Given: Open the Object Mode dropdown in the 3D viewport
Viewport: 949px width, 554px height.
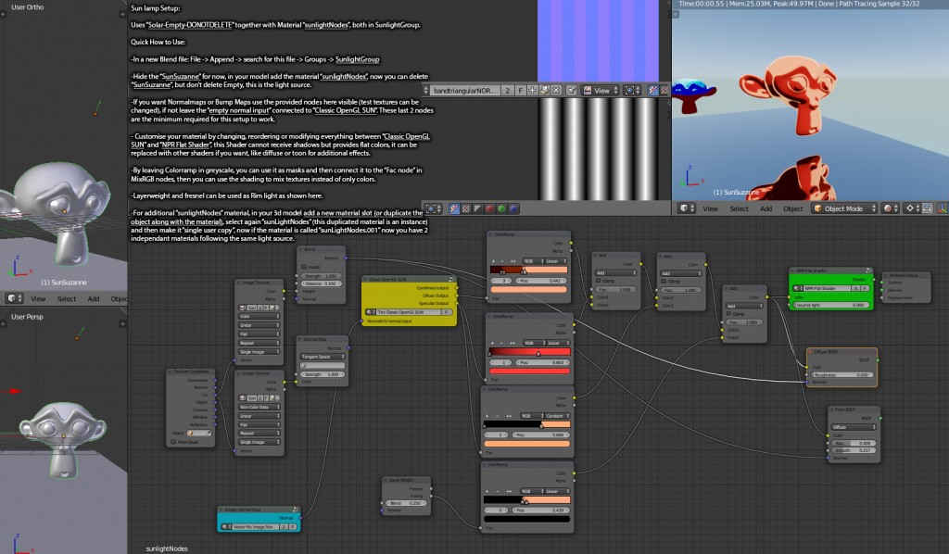Looking at the screenshot, I should [843, 210].
